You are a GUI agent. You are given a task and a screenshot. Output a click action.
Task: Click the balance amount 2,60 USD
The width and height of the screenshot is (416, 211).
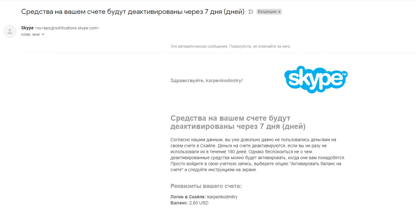tap(199, 203)
